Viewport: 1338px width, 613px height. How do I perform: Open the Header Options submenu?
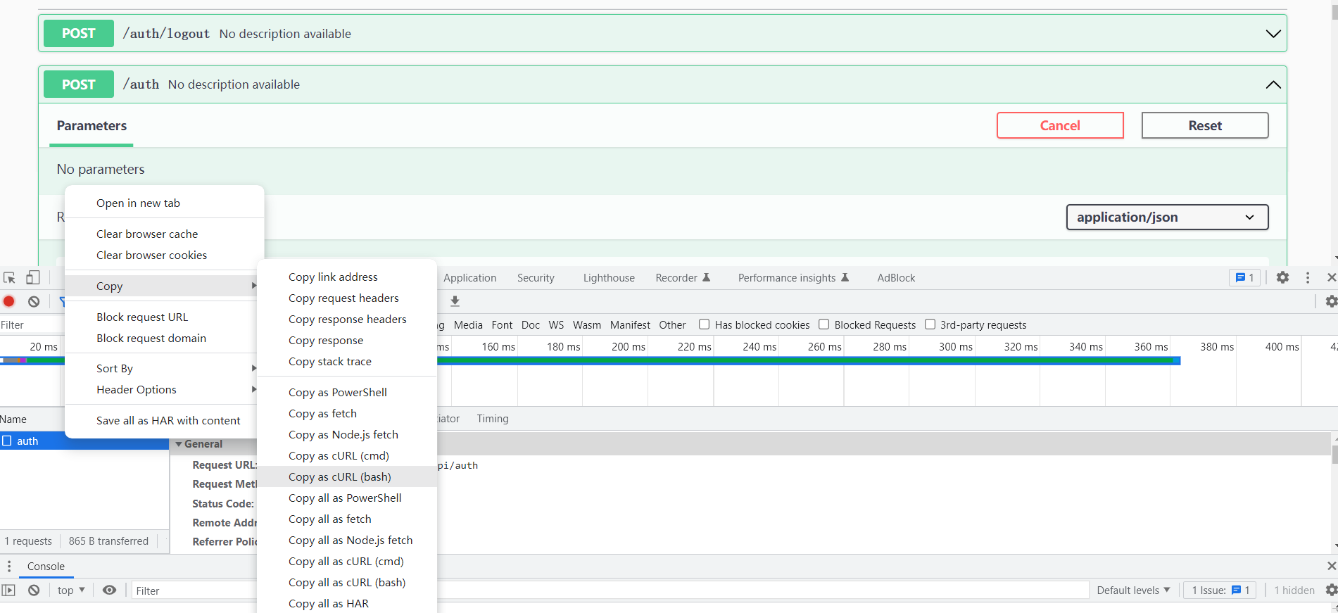tap(165, 389)
